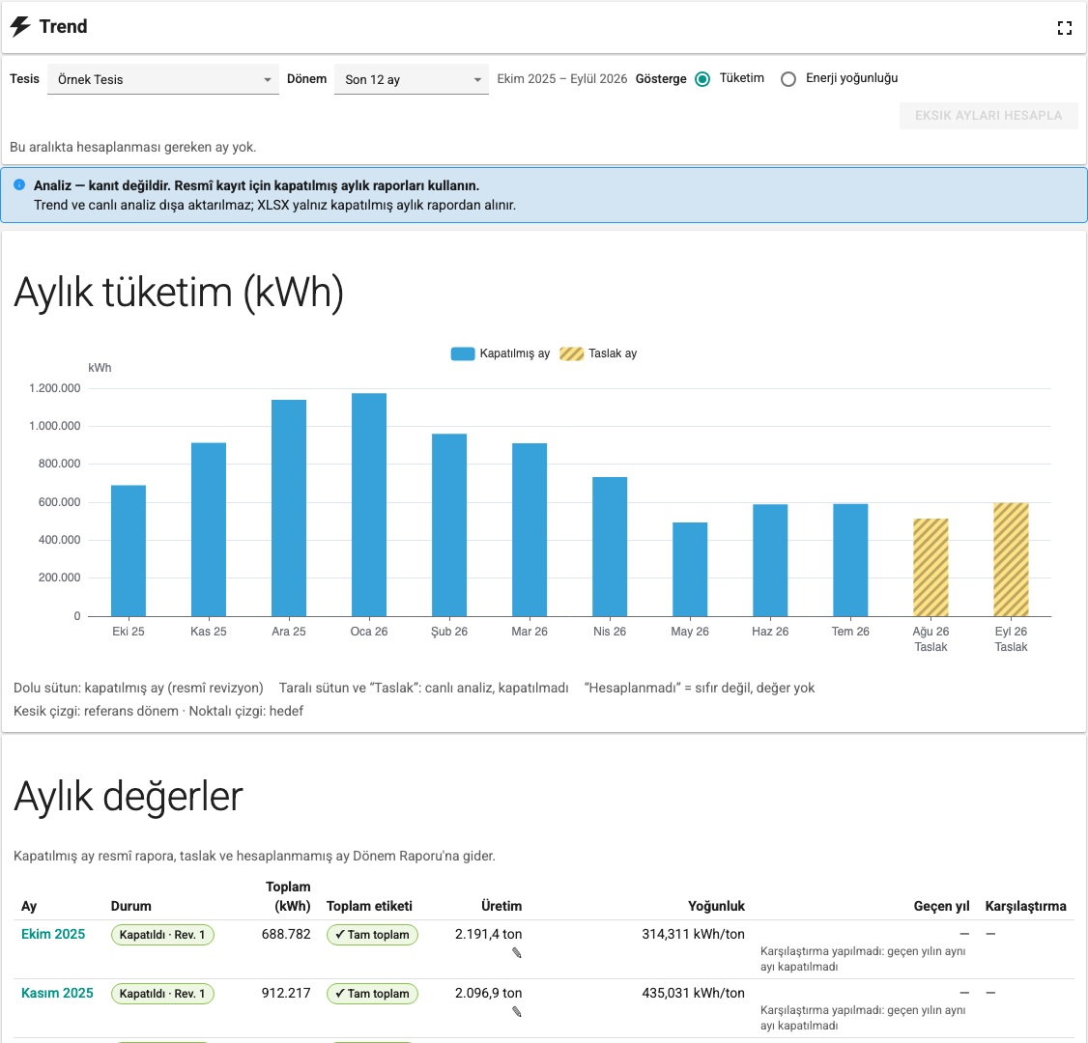
Task: Click the hatched Ağu 26 draft bar
Action: [931, 567]
